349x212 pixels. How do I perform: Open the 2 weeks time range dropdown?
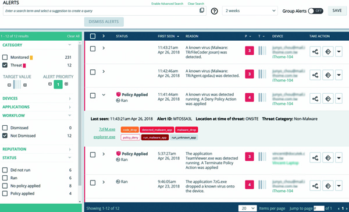click(250, 10)
